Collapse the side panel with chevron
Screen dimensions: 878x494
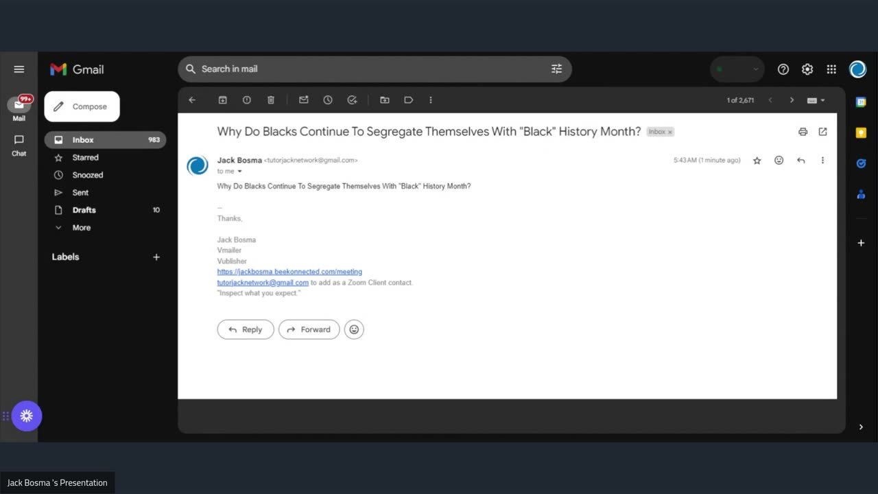pyautogui.click(x=861, y=427)
